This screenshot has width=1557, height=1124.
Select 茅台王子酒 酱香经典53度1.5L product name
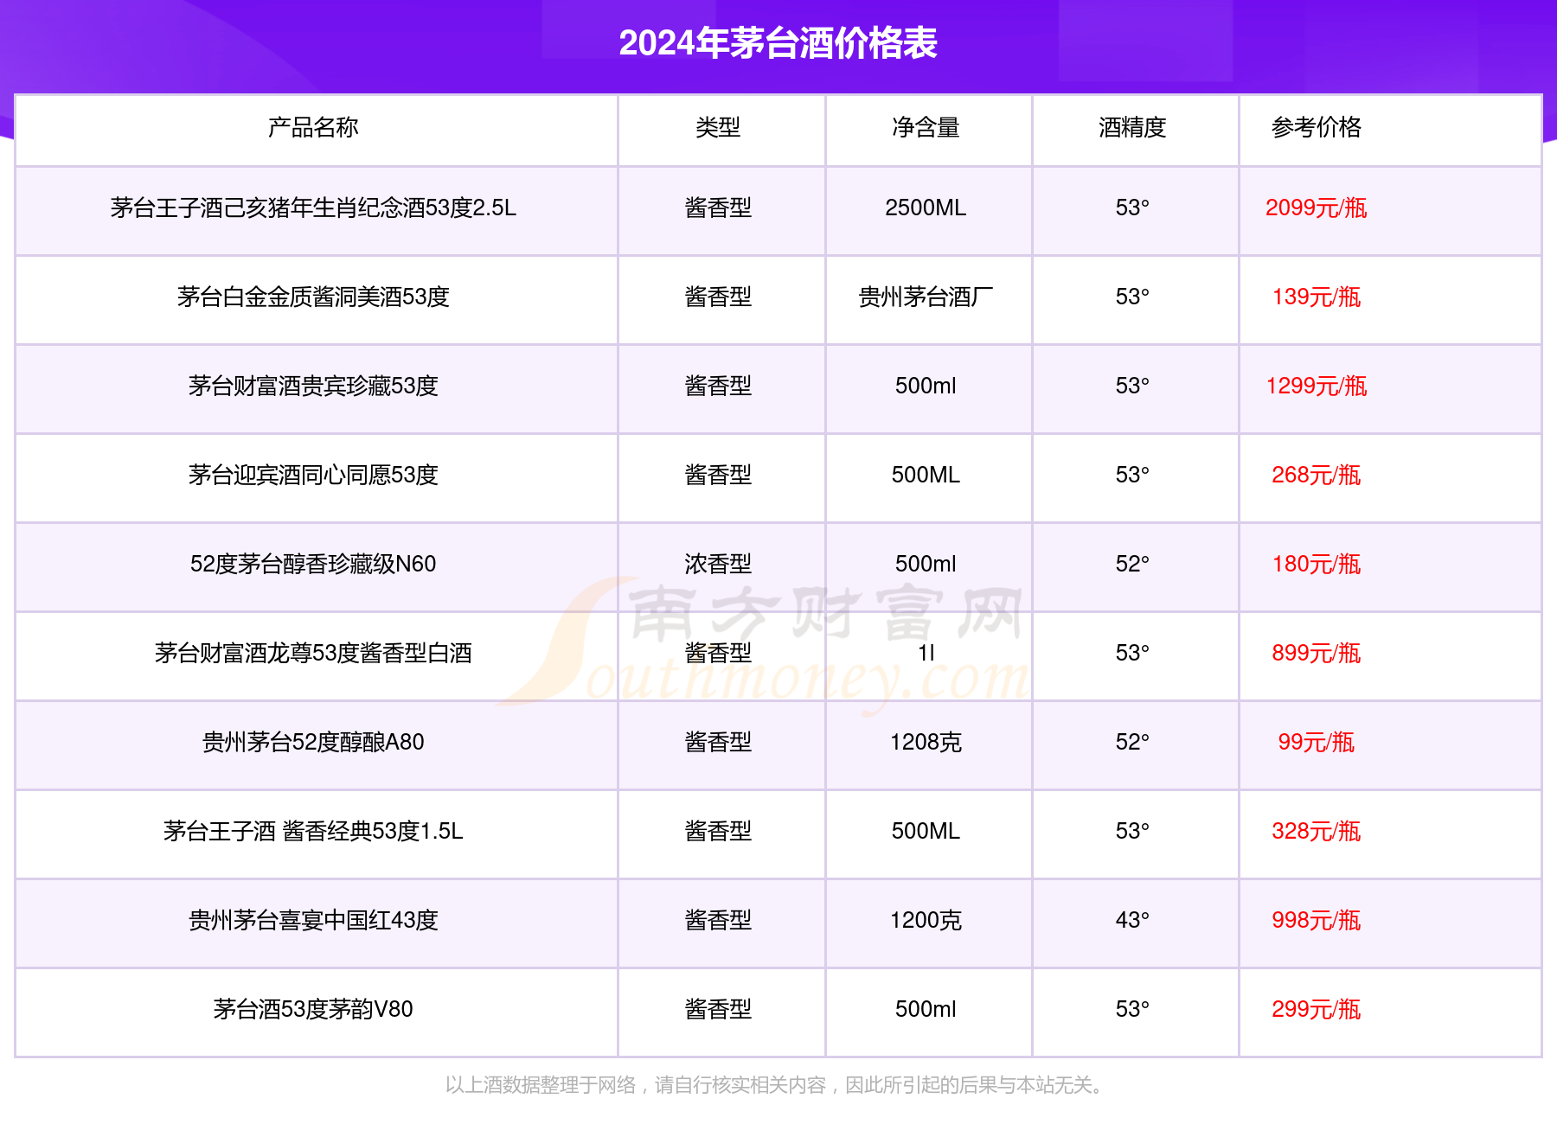point(313,832)
